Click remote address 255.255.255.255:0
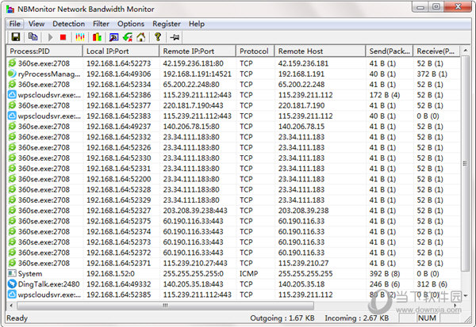 point(193,274)
